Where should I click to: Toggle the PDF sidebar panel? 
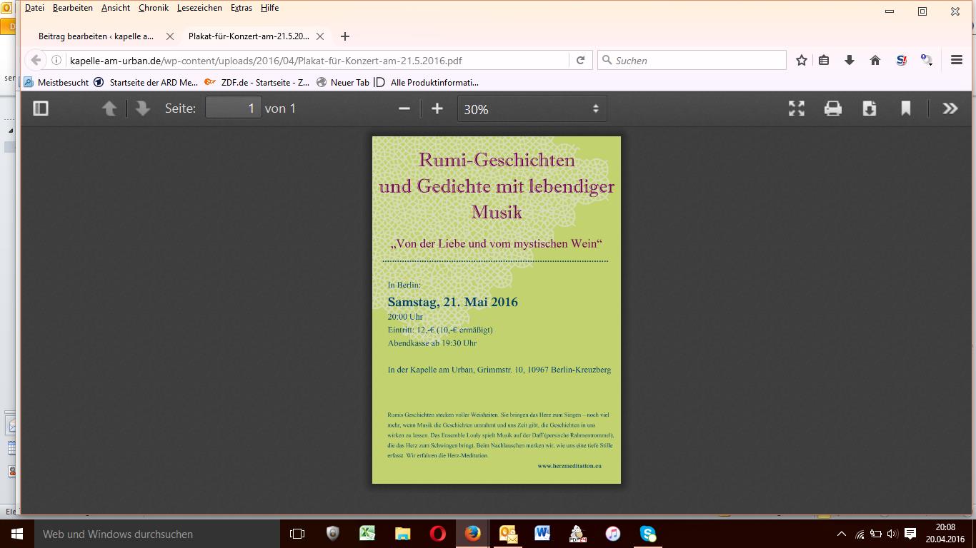click(41, 108)
